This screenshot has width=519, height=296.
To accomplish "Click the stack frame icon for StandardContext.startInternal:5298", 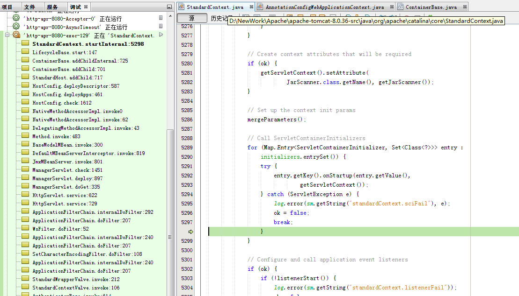I will [x=25, y=43].
